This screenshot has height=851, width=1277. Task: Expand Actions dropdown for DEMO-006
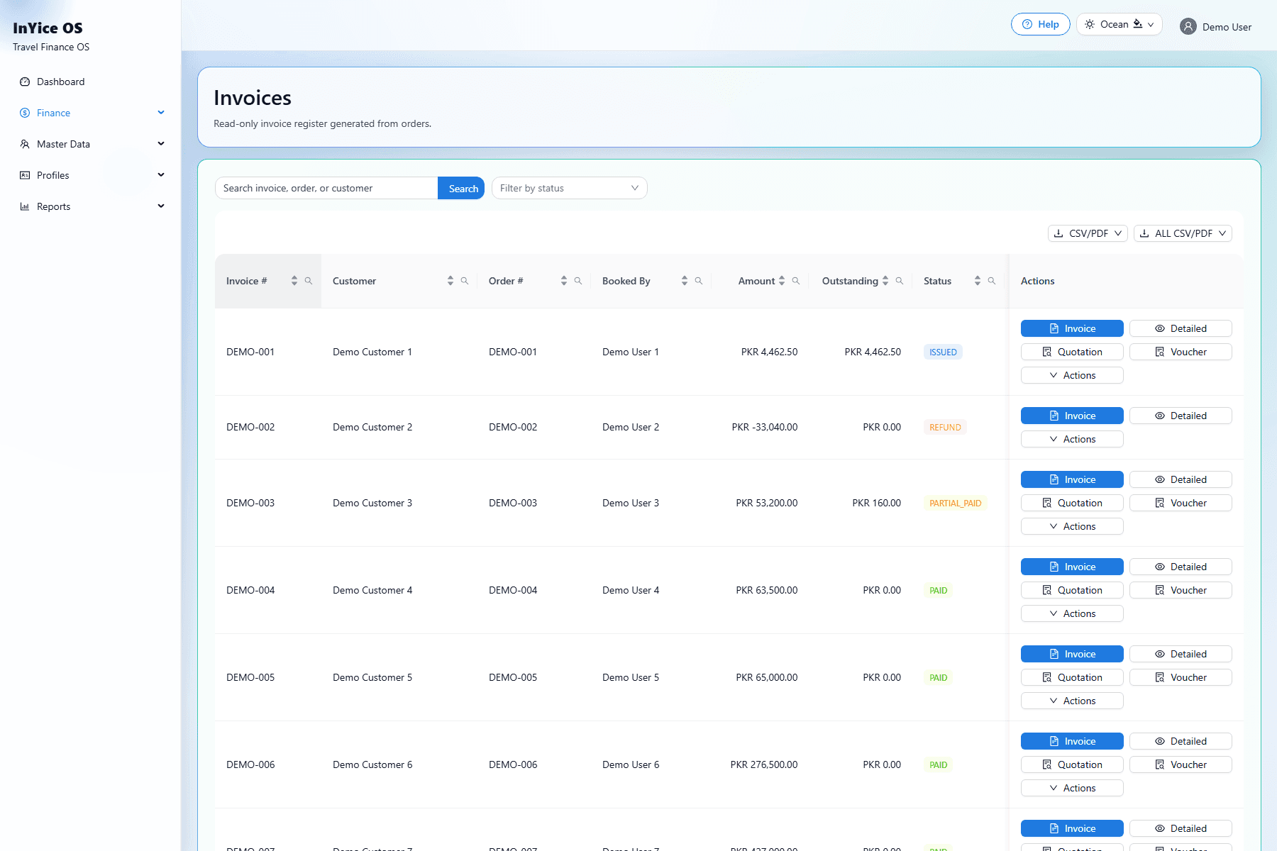coord(1072,788)
